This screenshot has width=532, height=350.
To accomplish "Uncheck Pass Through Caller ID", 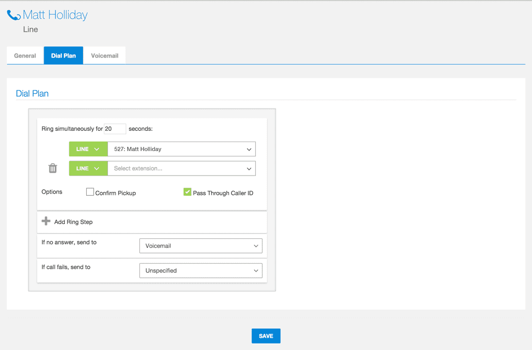I will tap(187, 192).
